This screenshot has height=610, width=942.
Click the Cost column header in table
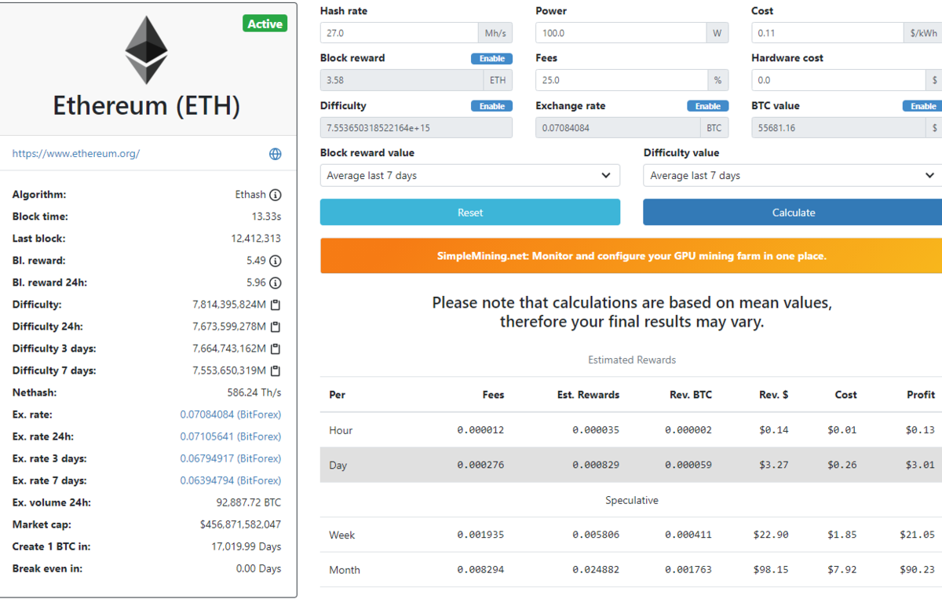[845, 395]
